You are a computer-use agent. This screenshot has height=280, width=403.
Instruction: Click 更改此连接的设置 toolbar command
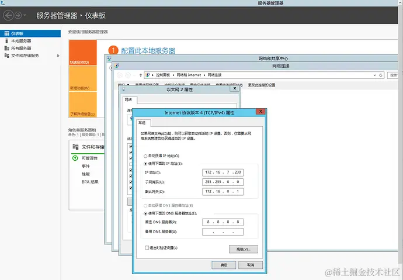click(x=262, y=85)
